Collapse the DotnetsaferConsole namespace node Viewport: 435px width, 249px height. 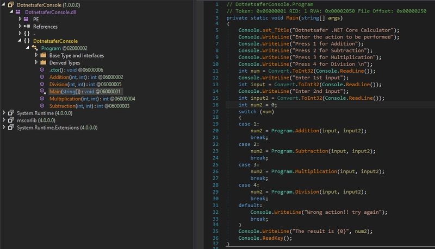point(20,40)
